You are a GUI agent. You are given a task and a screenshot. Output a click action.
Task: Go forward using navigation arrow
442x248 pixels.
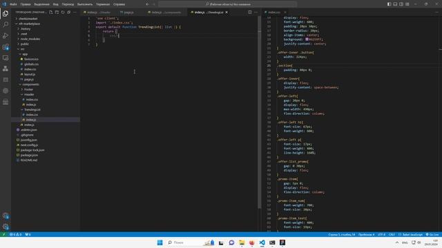153,4
